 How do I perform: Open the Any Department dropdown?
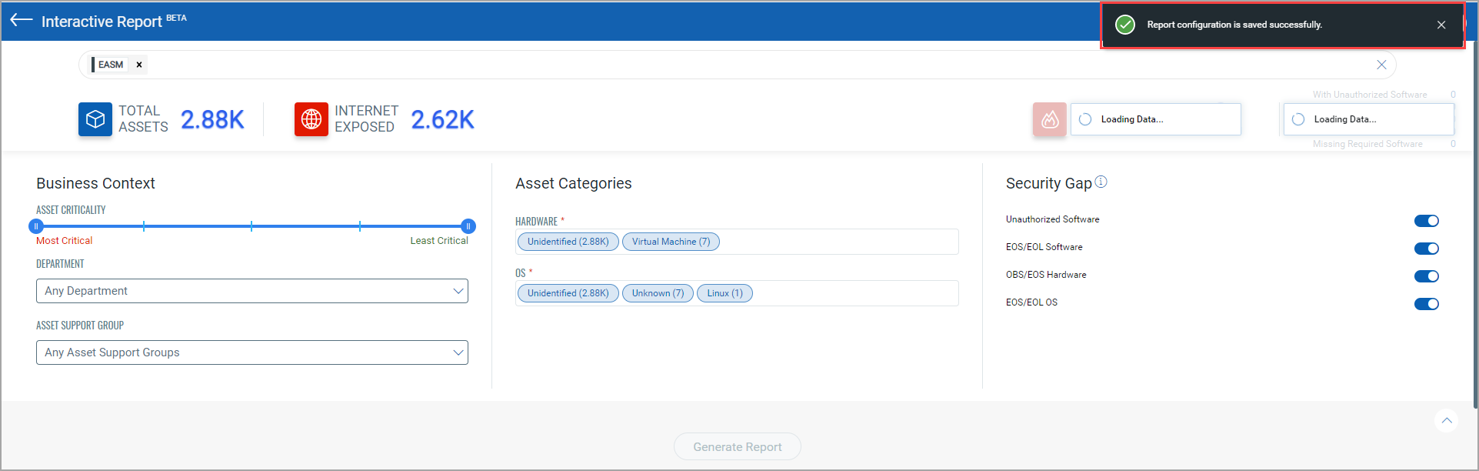pos(252,291)
